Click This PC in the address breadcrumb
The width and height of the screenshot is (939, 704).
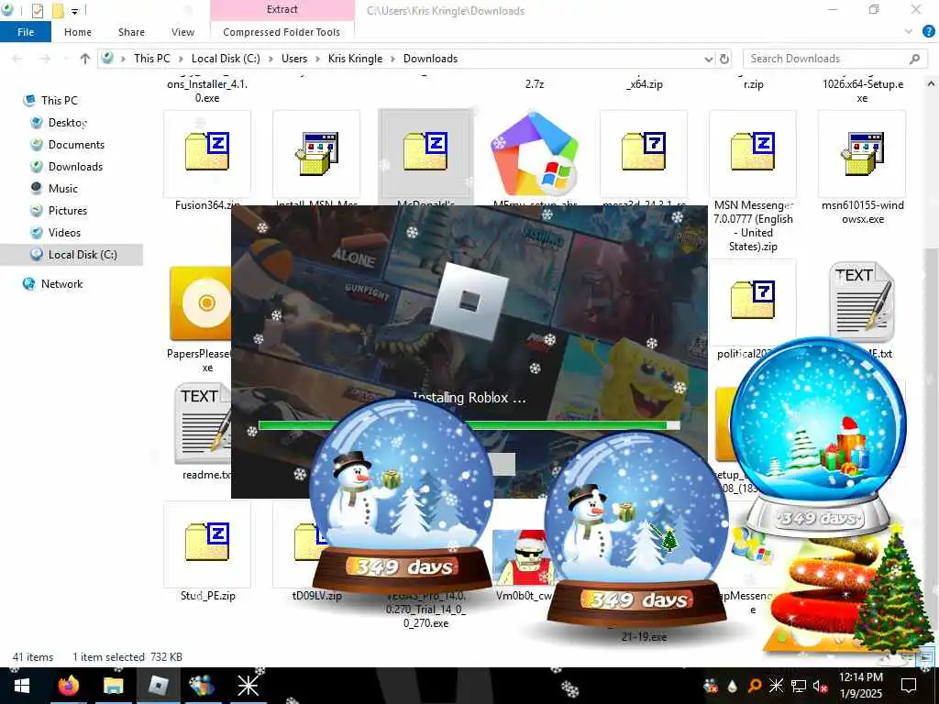click(152, 59)
